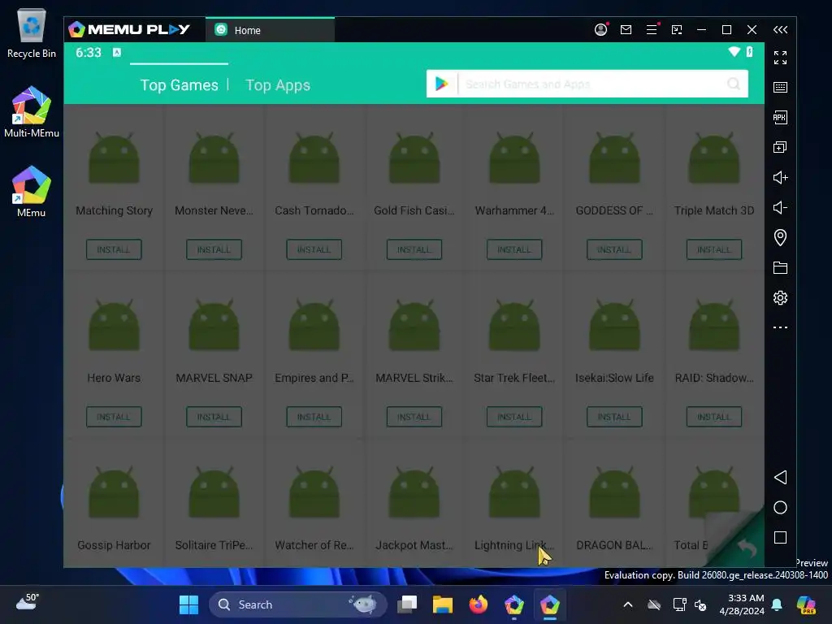Install GODDESS OF ... game
The width and height of the screenshot is (832, 624).
pos(614,249)
